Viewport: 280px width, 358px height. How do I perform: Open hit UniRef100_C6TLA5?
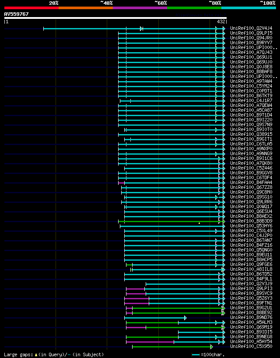(251, 144)
